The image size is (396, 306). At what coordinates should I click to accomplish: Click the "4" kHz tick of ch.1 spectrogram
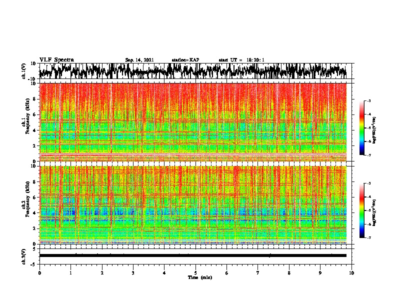[x=34, y=130]
